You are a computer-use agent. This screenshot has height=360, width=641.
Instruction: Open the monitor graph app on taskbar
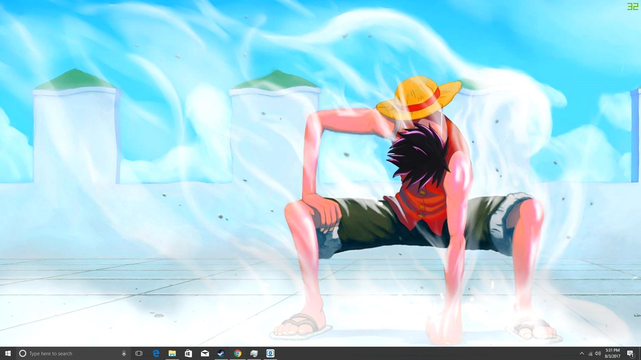254,353
